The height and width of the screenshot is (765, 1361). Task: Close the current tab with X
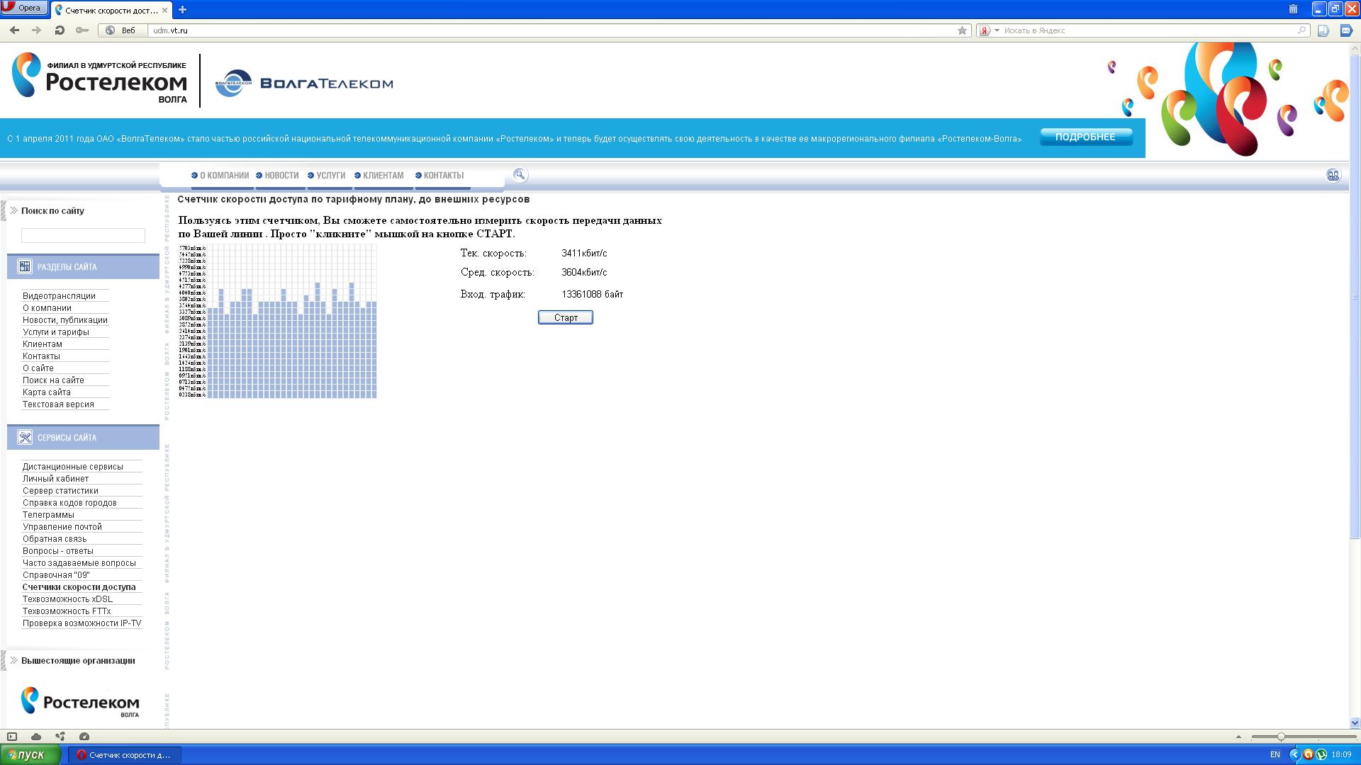(165, 11)
